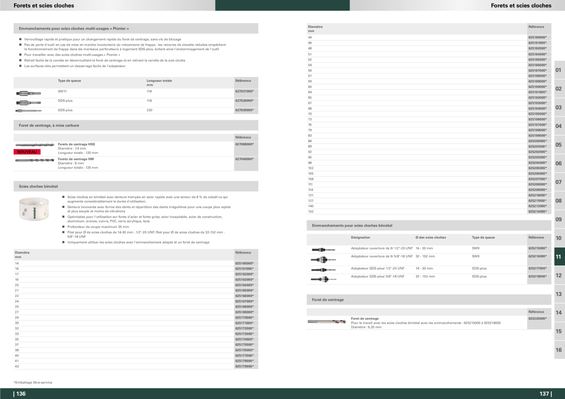Select active chapter tab 11

point(559,257)
